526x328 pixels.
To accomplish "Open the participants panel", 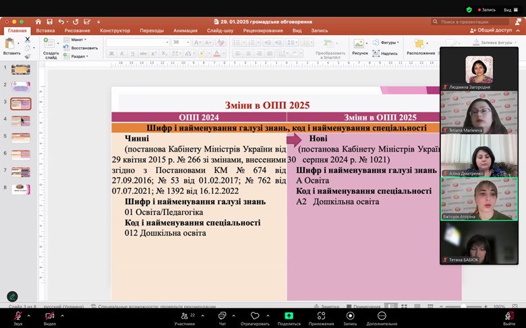I will 184,316.
